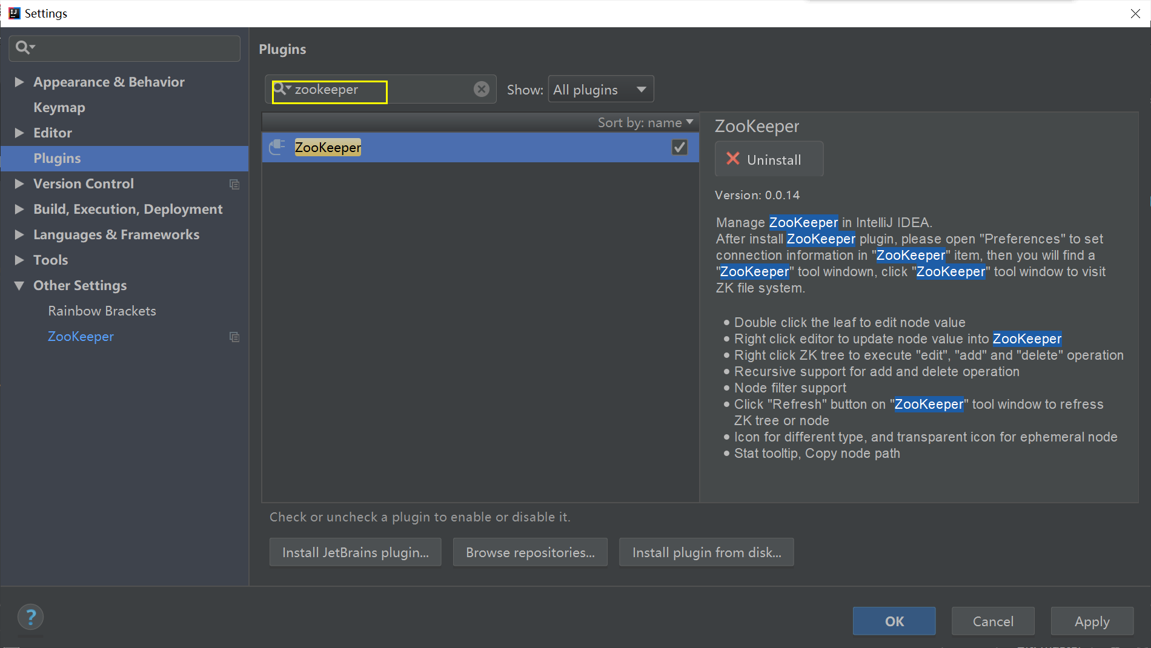1151x648 pixels.
Task: Clear the plugin search field
Action: (482, 90)
